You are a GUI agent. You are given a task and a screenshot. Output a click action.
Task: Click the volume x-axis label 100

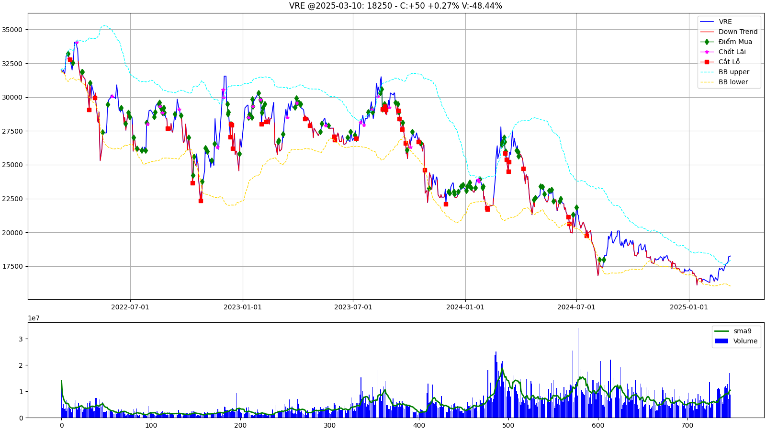(x=151, y=425)
